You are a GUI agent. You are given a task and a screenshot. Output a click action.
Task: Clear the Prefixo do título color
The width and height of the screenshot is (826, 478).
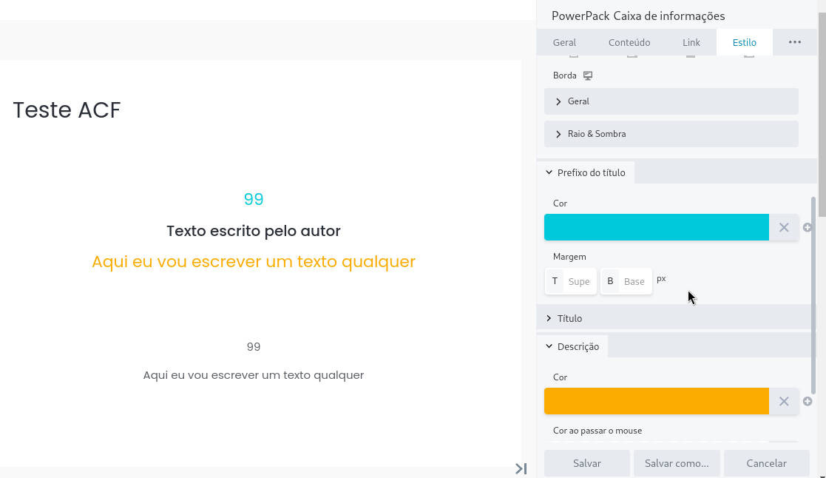pos(783,227)
